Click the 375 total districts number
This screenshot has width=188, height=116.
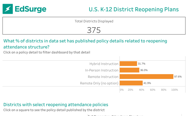pos(94,30)
